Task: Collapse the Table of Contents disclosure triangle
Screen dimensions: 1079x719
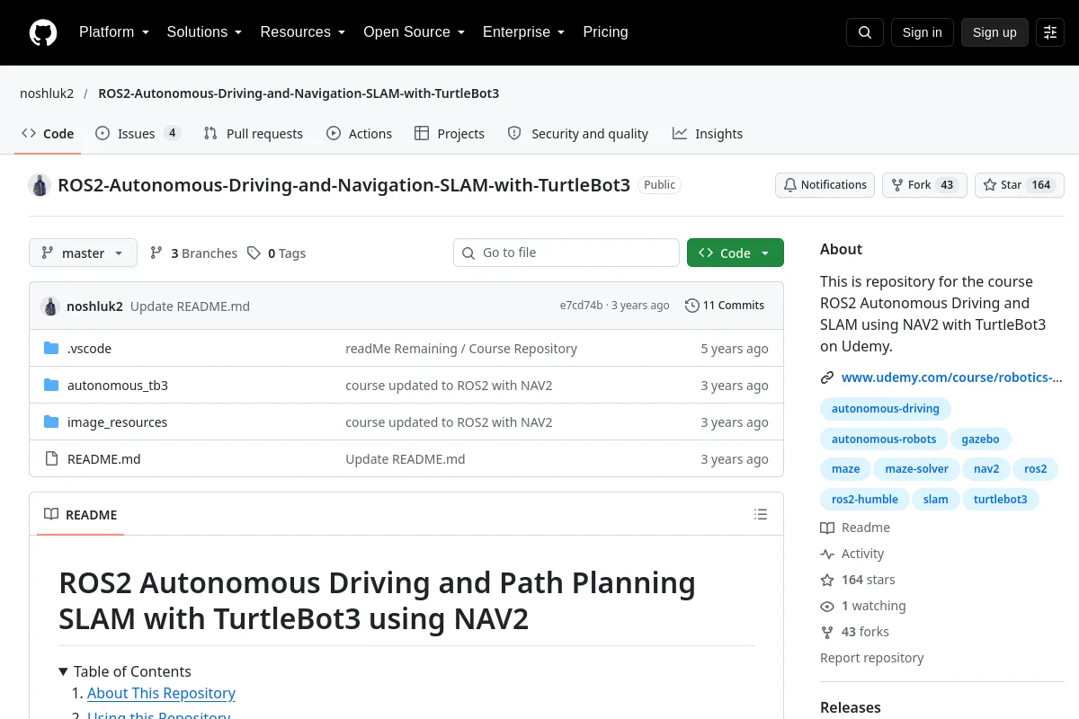Action: [x=64, y=671]
